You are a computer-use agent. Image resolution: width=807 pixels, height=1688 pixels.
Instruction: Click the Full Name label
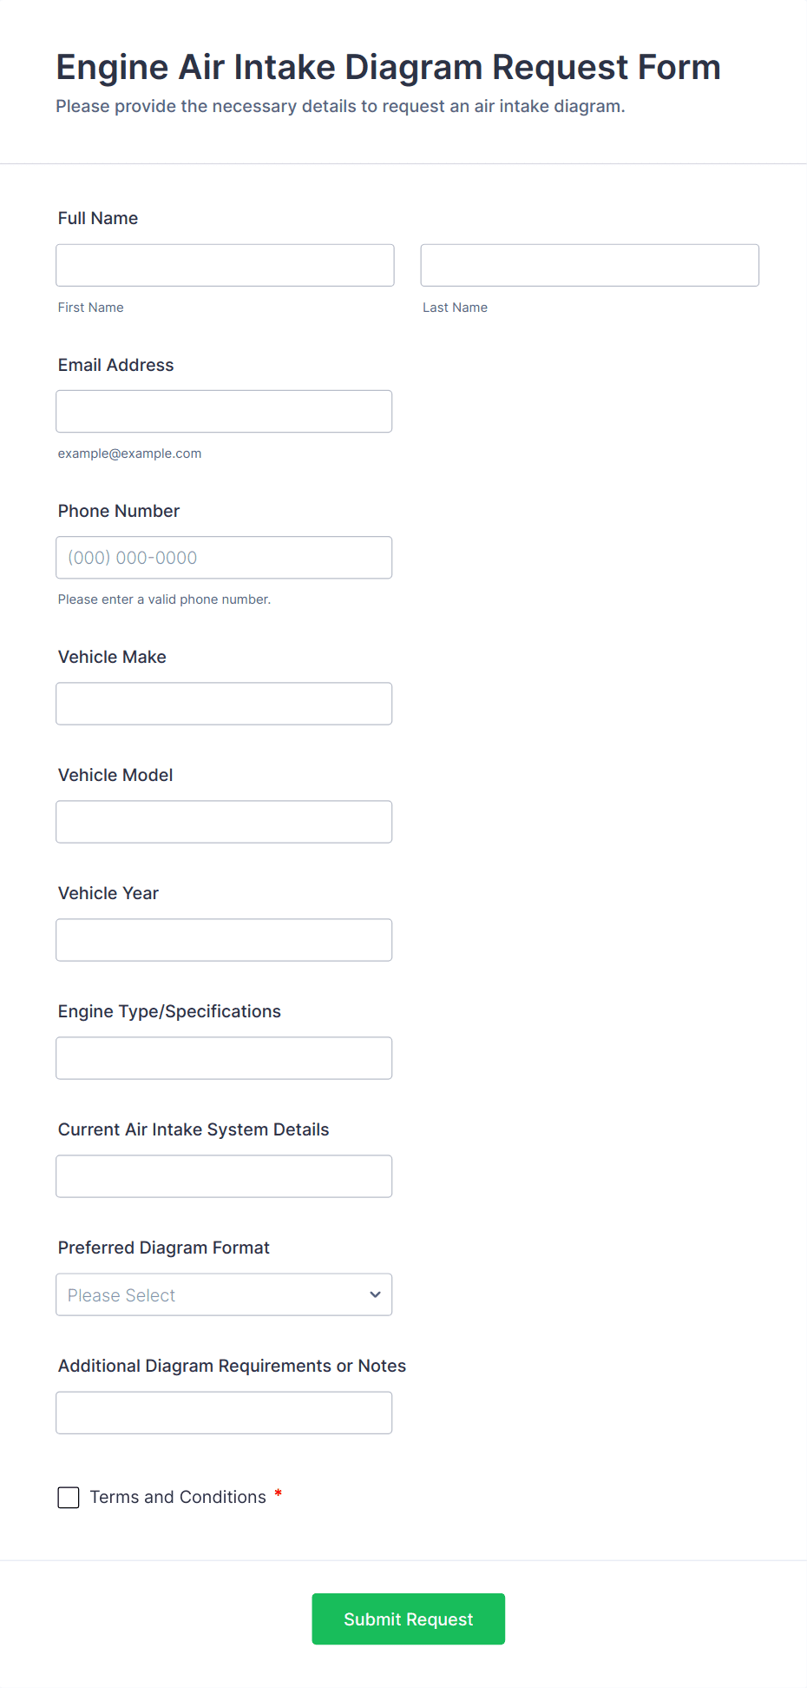[98, 218]
